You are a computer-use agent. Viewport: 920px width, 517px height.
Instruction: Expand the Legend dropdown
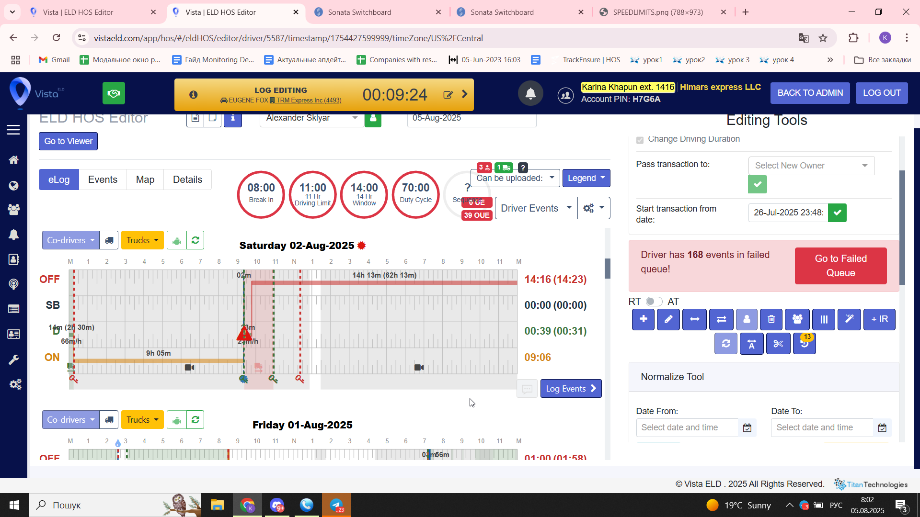click(x=586, y=178)
